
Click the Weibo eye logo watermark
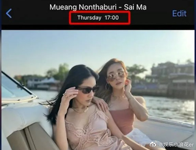tap(154, 144)
